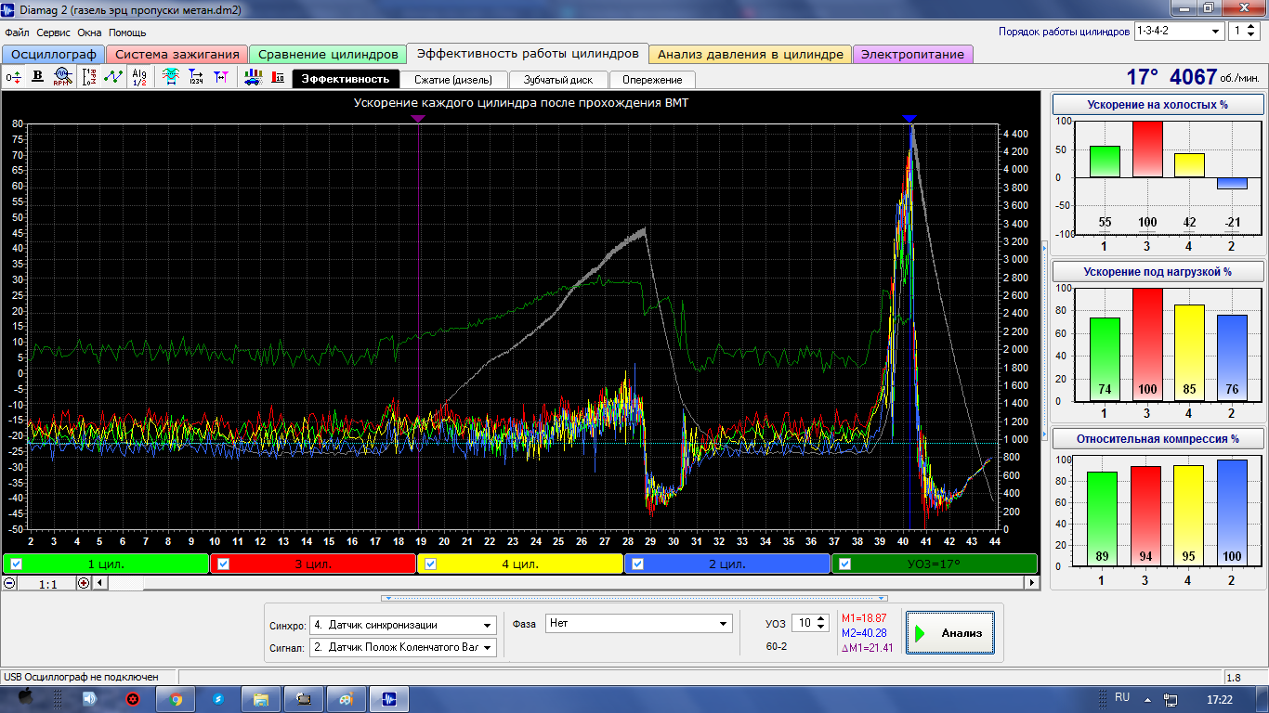Click the Анализ button
This screenshot has width=1269, height=713.
click(x=949, y=632)
